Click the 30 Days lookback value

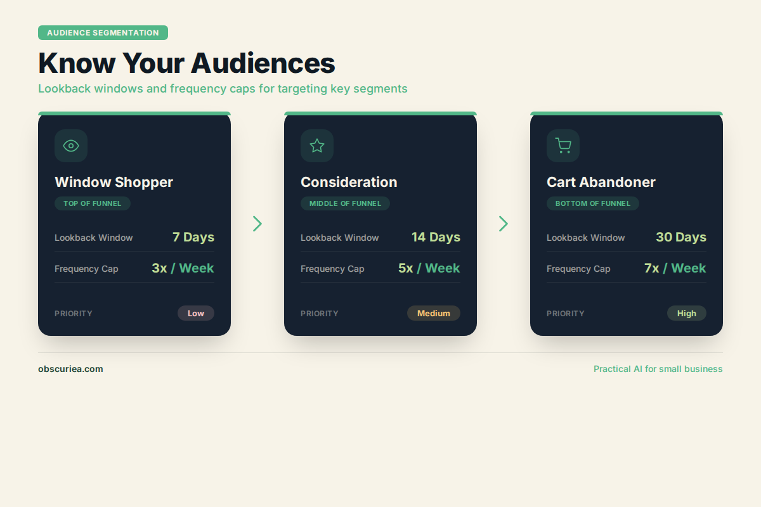(x=681, y=237)
